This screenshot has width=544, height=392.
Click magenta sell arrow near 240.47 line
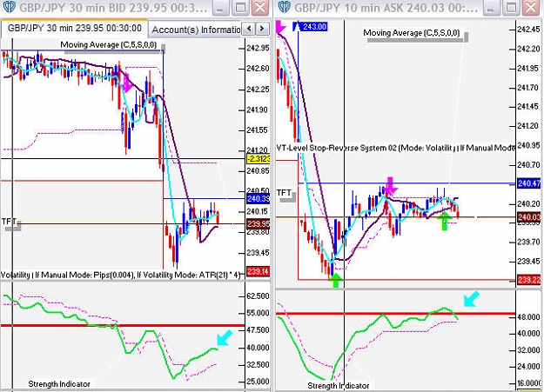tap(391, 186)
